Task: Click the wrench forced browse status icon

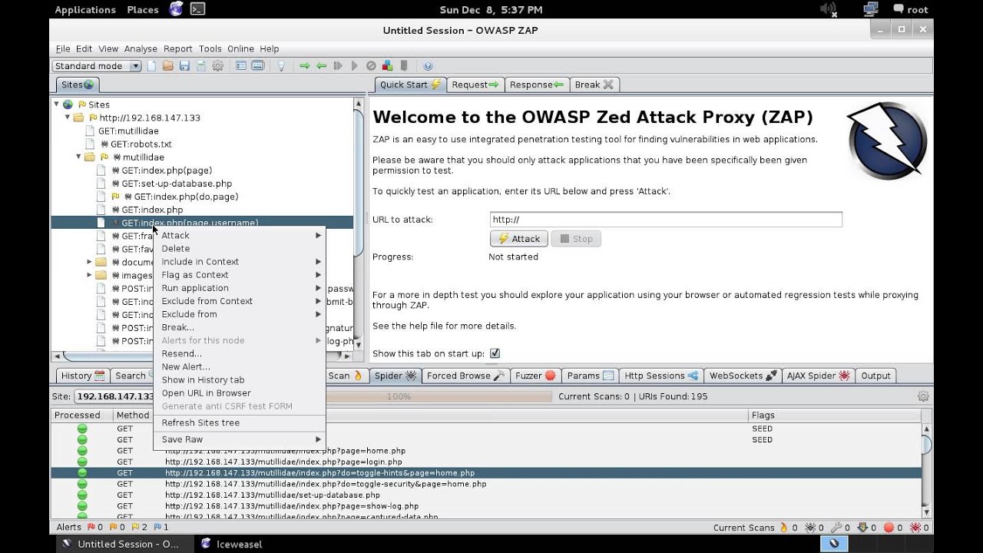Action: [836, 528]
